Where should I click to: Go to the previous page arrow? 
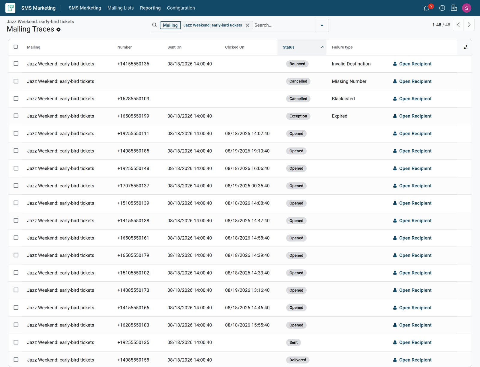pos(458,25)
